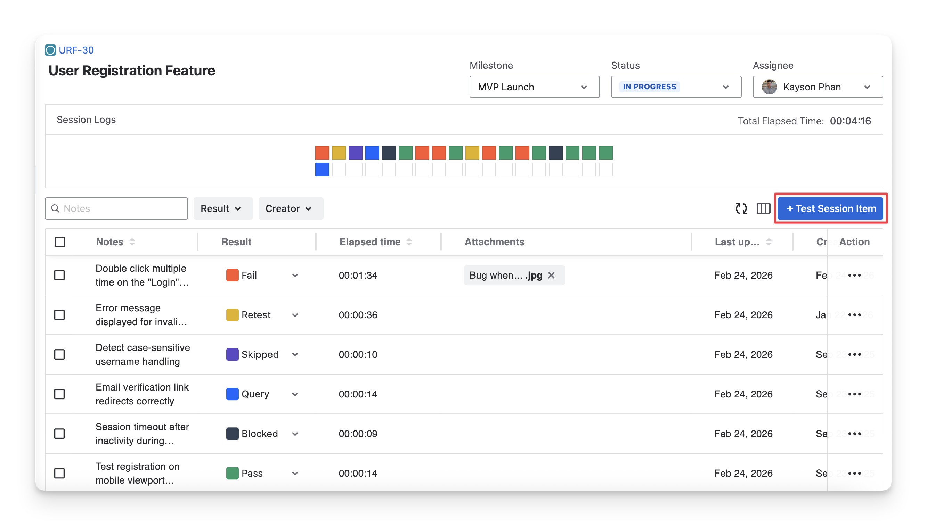The width and height of the screenshot is (927, 526).
Task: Sort table by Notes column
Action: pyautogui.click(x=132, y=242)
